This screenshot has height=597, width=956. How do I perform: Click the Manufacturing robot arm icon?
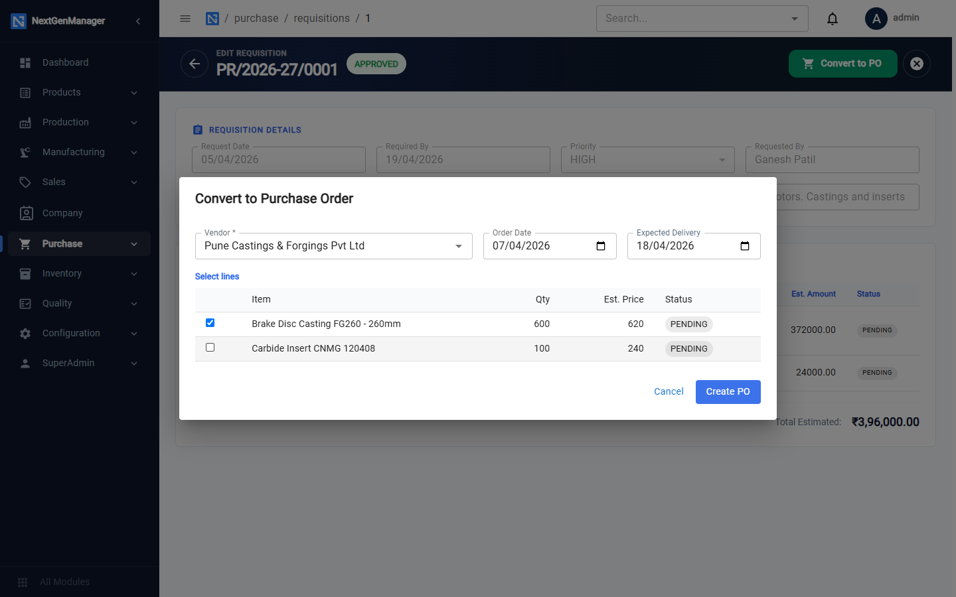(25, 152)
